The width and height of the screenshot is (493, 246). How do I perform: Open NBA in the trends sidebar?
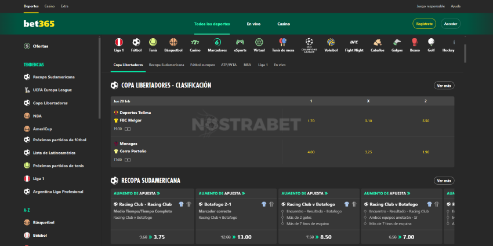(32, 116)
